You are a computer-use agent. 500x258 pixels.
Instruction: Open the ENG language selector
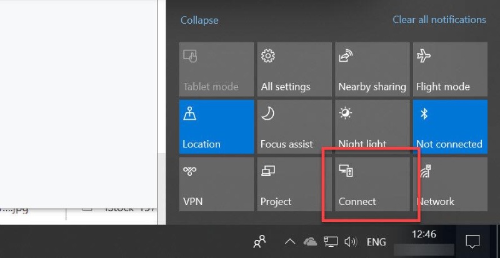pyautogui.click(x=376, y=242)
